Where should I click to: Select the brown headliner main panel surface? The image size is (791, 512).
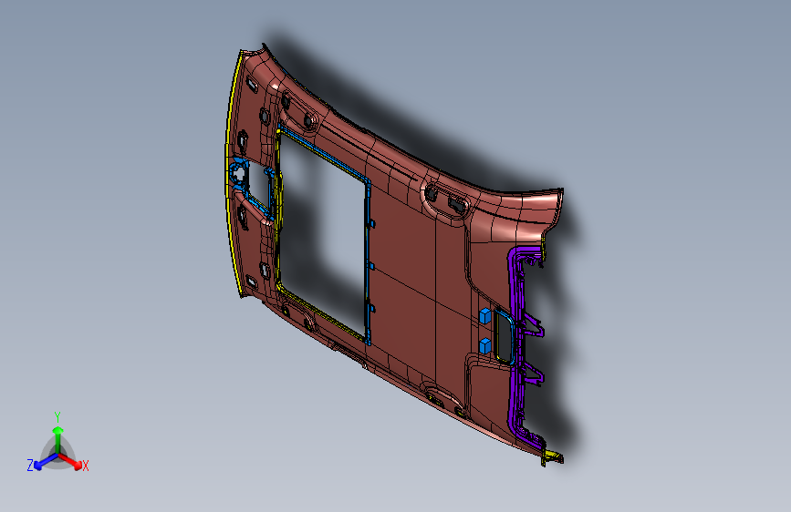pyautogui.click(x=413, y=282)
